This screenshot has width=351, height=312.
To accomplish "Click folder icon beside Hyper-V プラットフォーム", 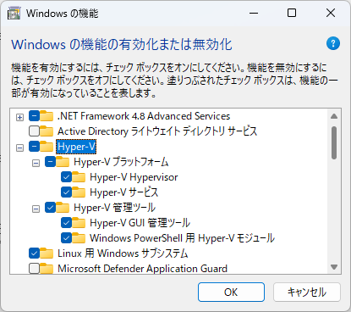I will coord(63,162).
